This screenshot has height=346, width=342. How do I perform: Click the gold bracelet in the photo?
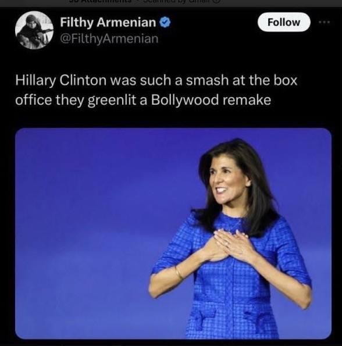pyautogui.click(x=179, y=274)
